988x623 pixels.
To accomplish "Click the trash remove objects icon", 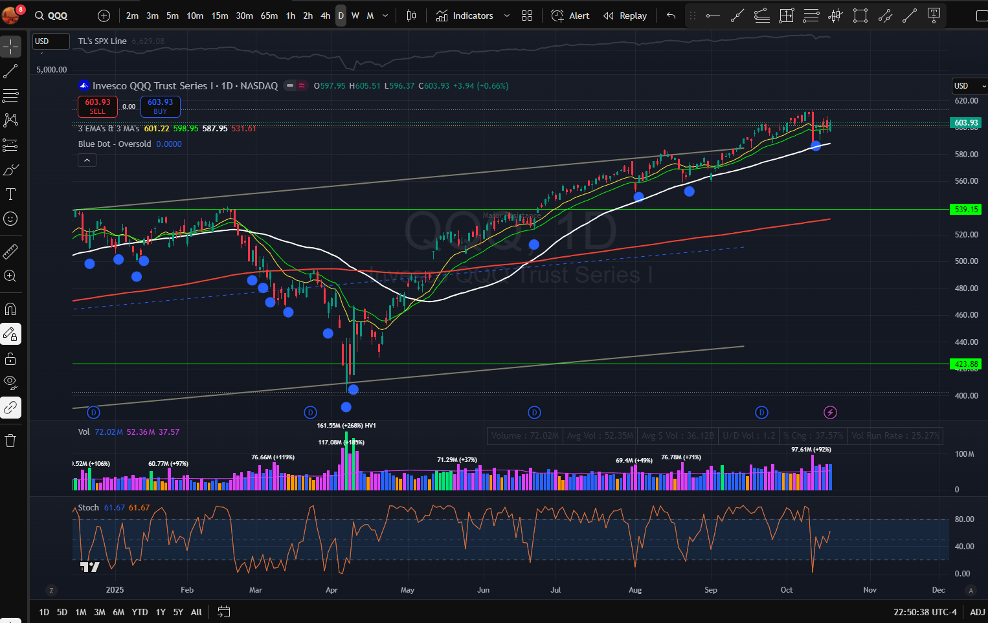I will click(10, 441).
